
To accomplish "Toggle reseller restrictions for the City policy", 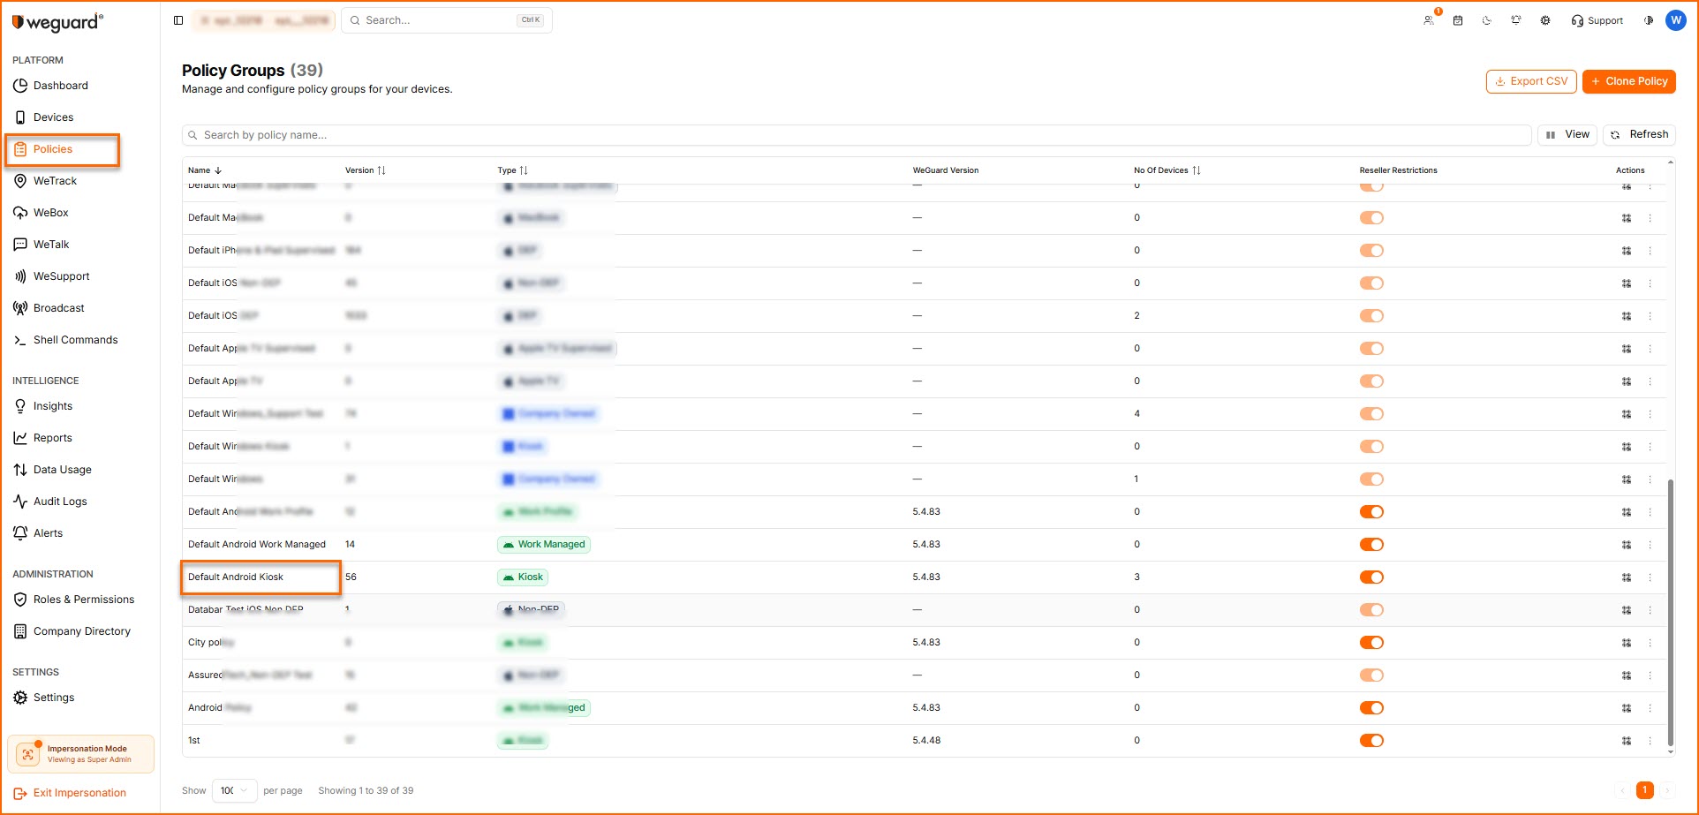I will (1371, 643).
